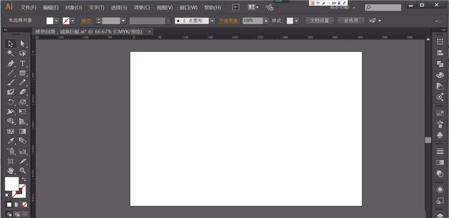Image resolution: width=449 pixels, height=218 pixels.
Task: Open the 效果(C) menu
Action: tap(142, 8)
